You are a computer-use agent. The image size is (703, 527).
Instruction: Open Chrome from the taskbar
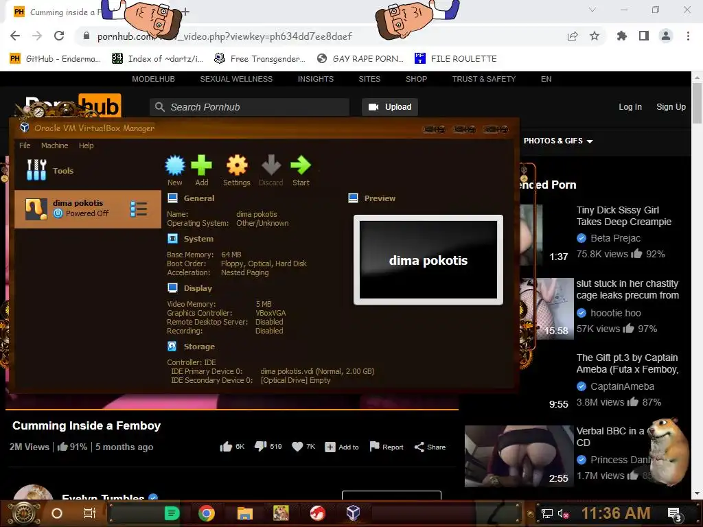pyautogui.click(x=207, y=513)
